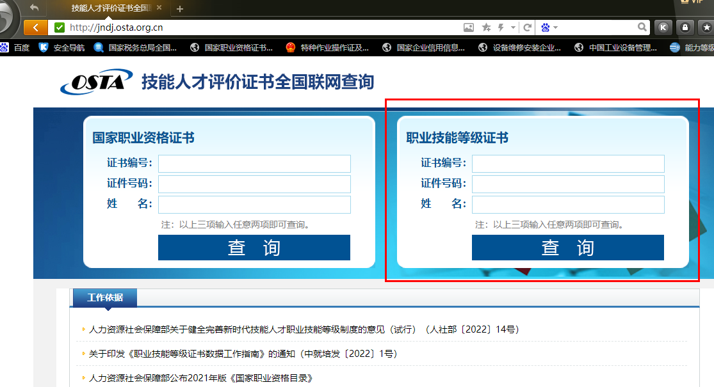Select the 工作依据 tab

point(105,297)
